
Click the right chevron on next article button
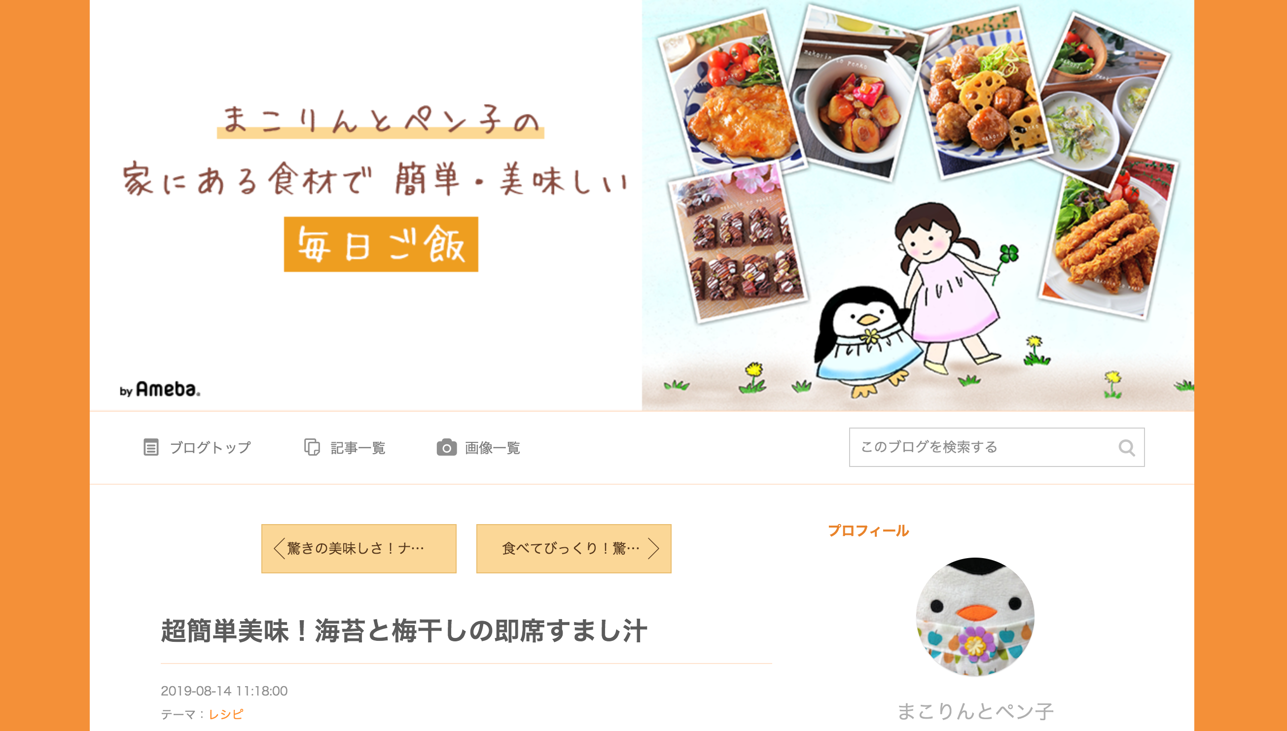coord(653,548)
